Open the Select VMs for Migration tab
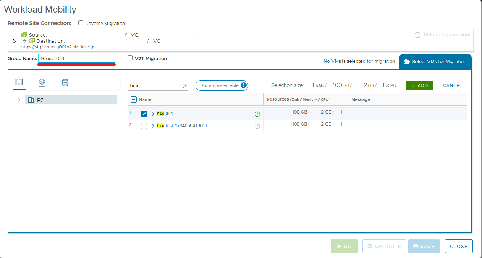Image resolution: width=482 pixels, height=258 pixels. tap(435, 62)
